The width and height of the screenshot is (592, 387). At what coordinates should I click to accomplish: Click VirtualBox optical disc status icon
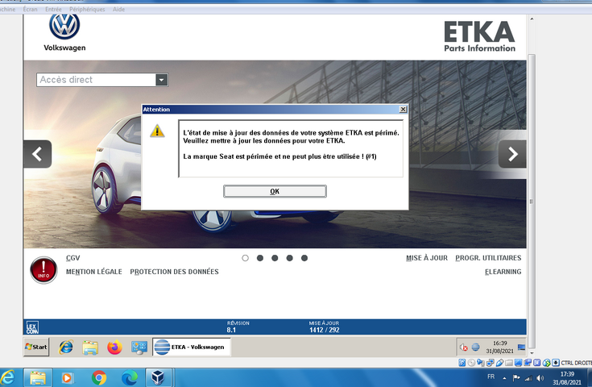(x=471, y=363)
